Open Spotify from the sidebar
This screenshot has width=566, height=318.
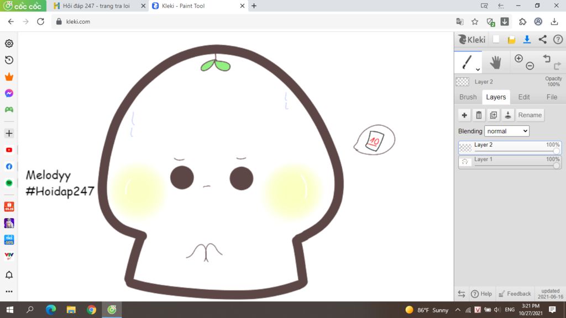(9, 183)
